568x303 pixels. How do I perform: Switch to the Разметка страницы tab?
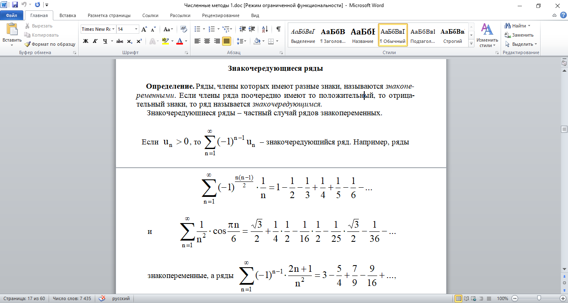pyautogui.click(x=109, y=15)
